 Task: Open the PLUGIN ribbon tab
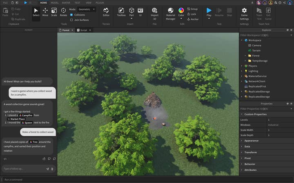100,2
